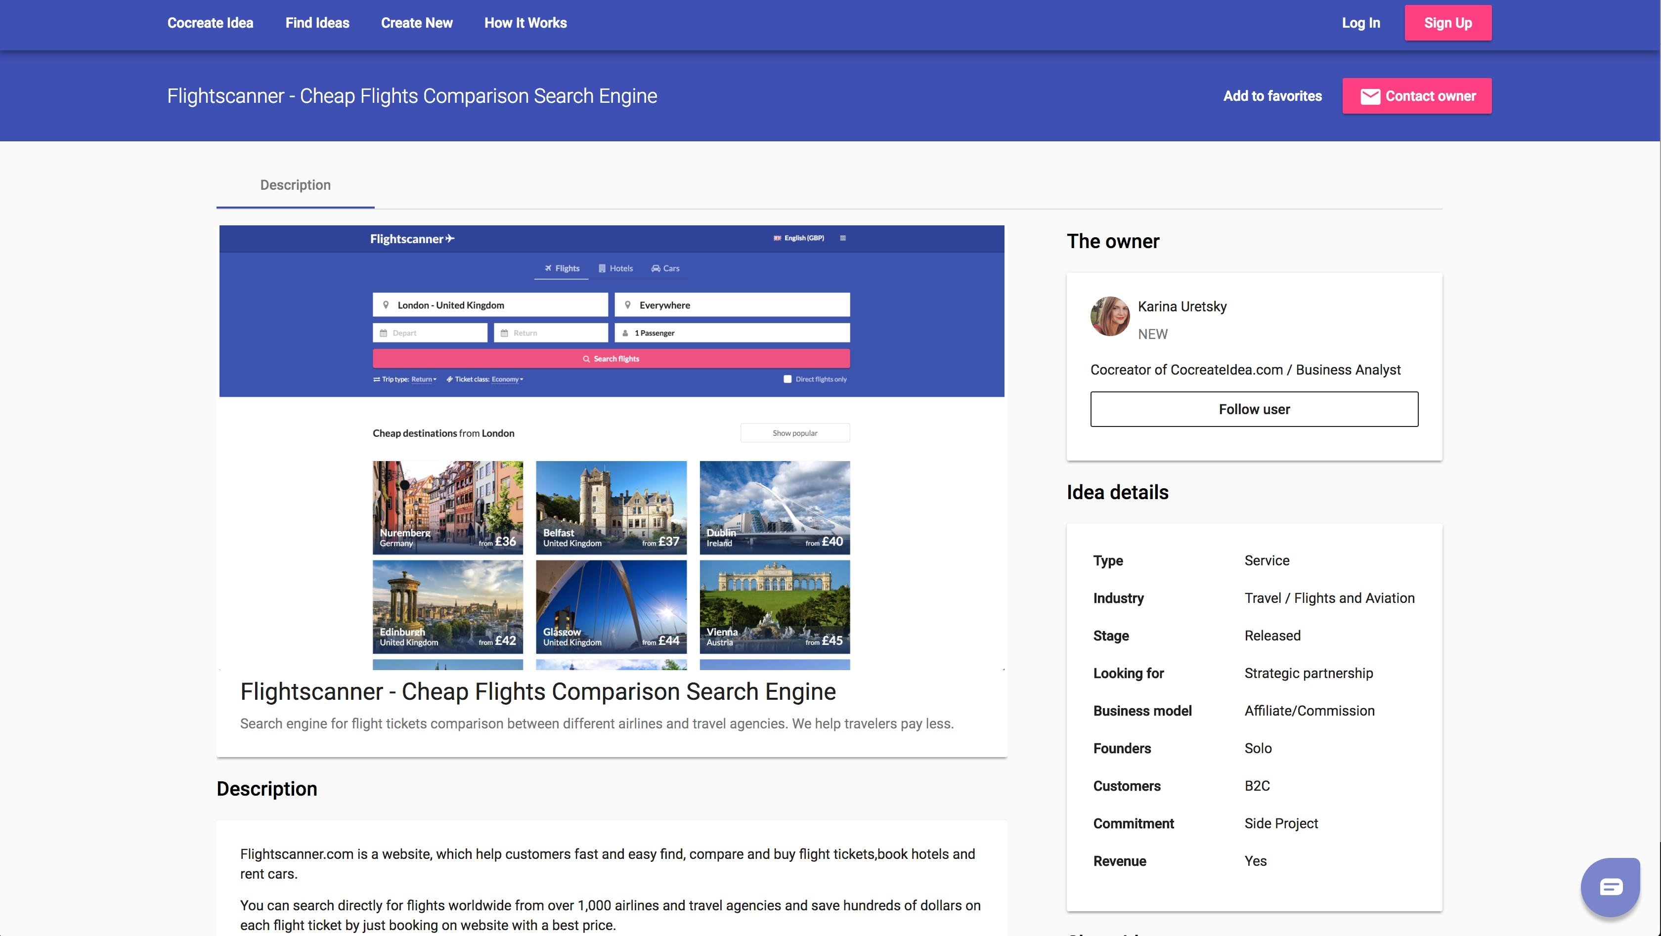Image resolution: width=1661 pixels, height=936 pixels.
Task: Go to Find Ideas in the navigation
Action: (317, 23)
